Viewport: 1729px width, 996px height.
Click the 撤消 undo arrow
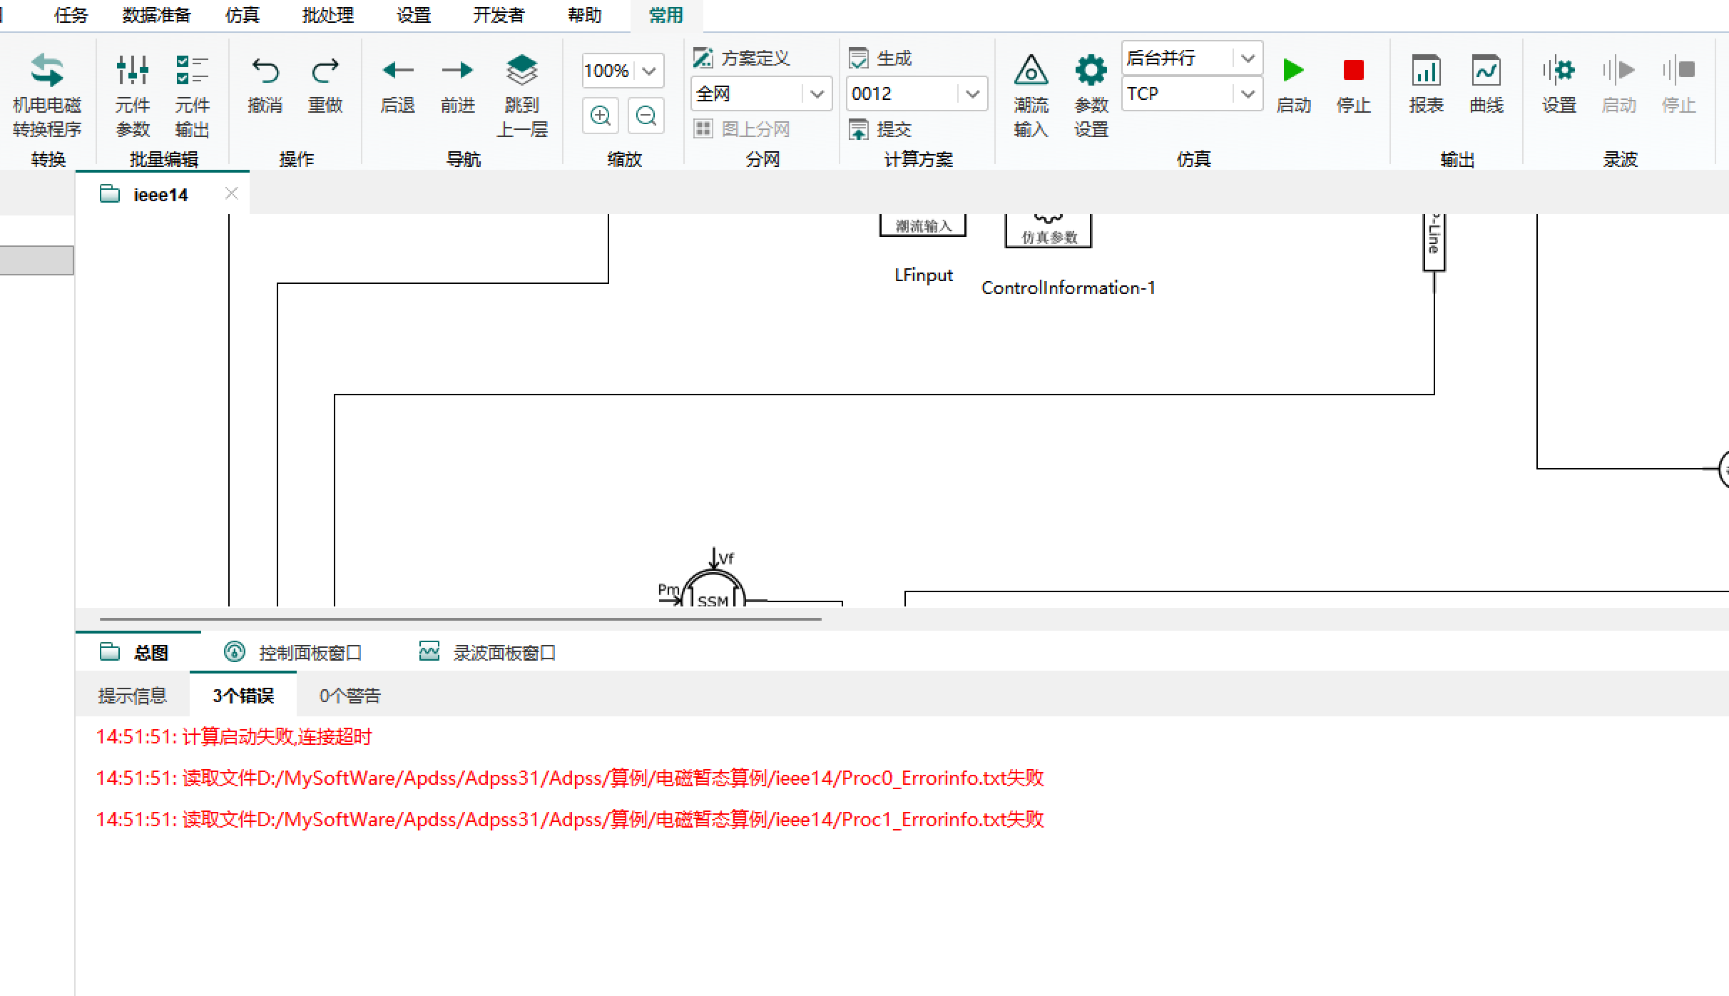click(x=265, y=71)
